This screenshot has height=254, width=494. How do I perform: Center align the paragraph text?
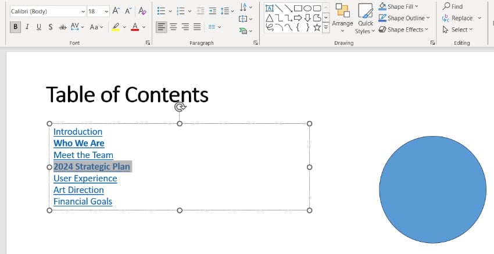click(x=173, y=27)
